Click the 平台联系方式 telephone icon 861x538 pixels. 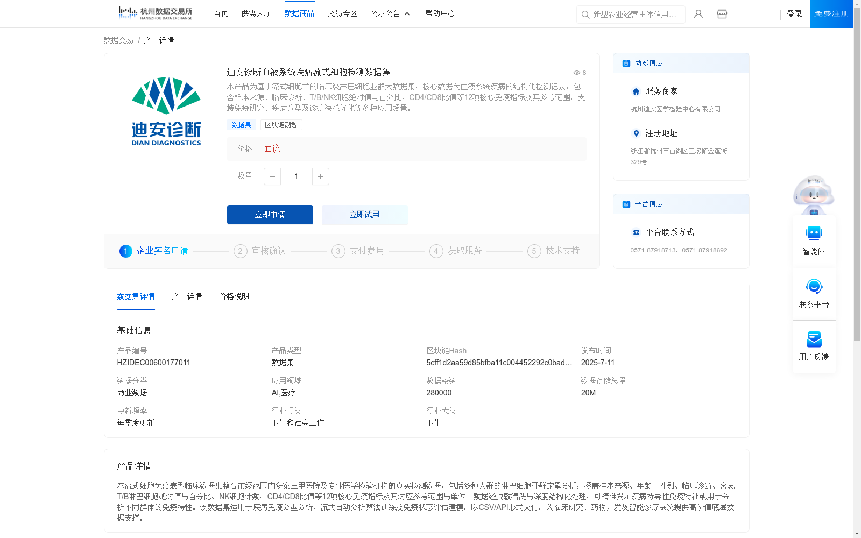point(636,232)
